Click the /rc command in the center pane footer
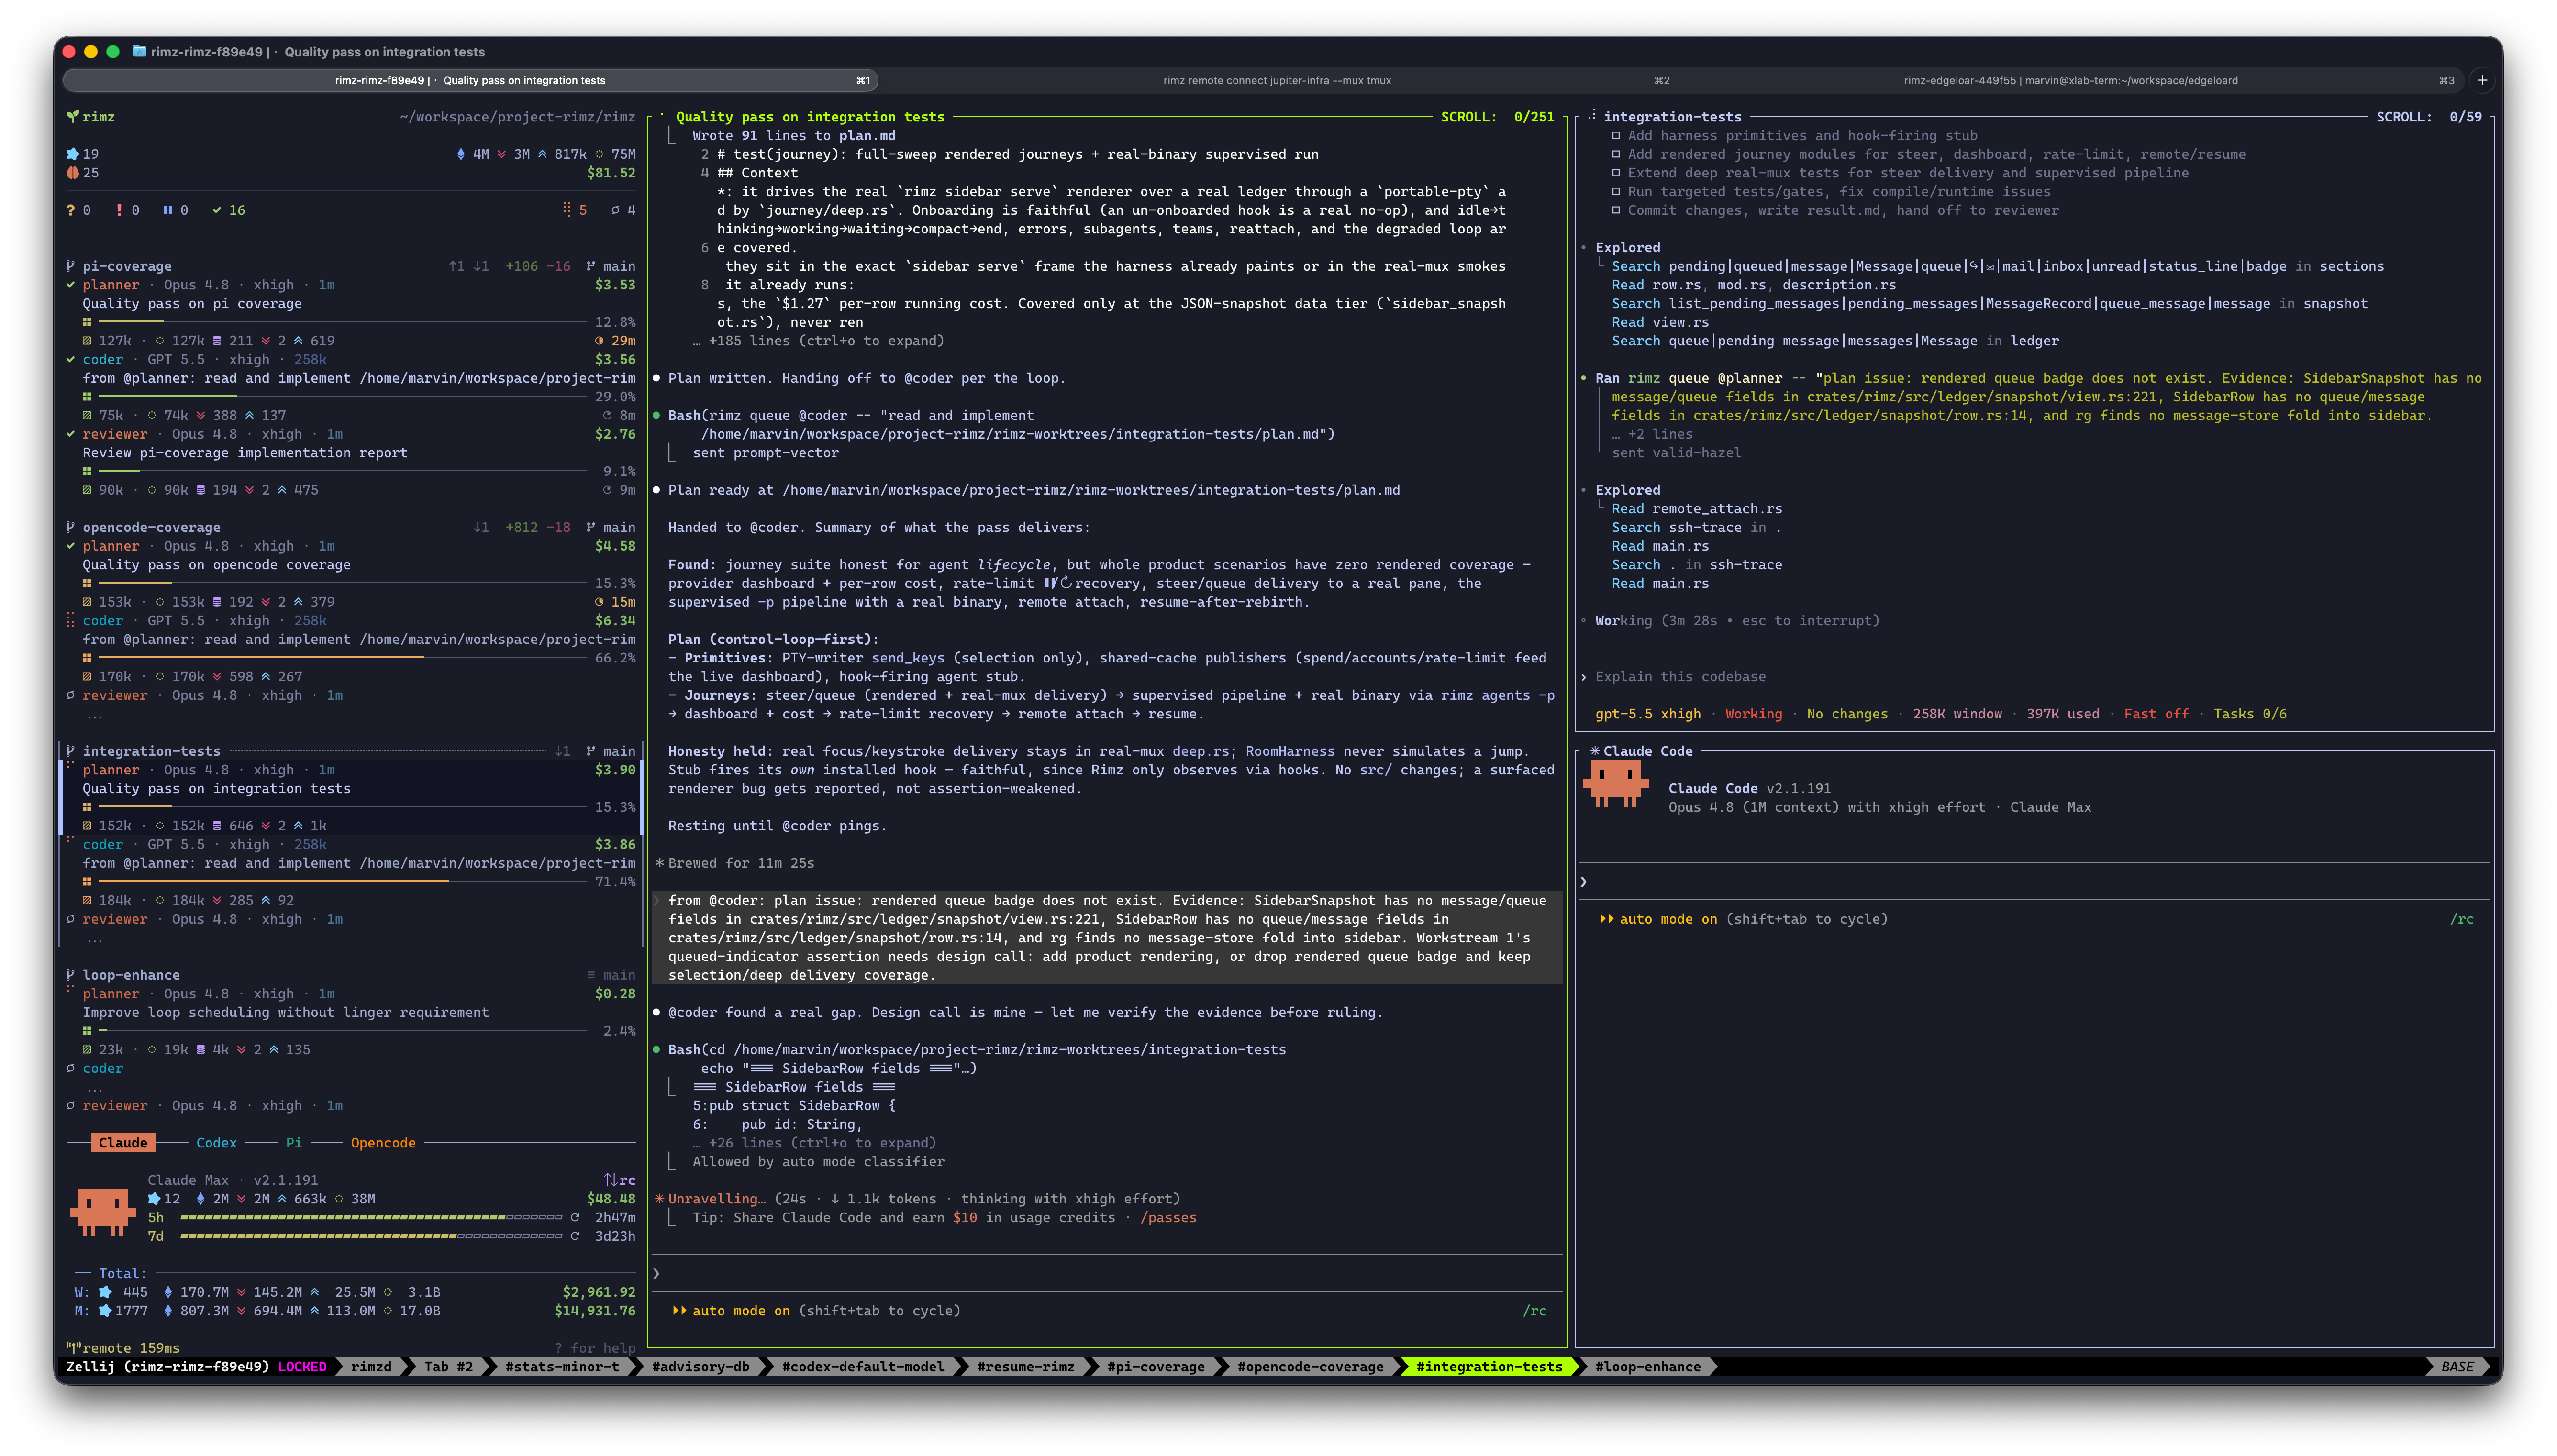 tap(1534, 1310)
